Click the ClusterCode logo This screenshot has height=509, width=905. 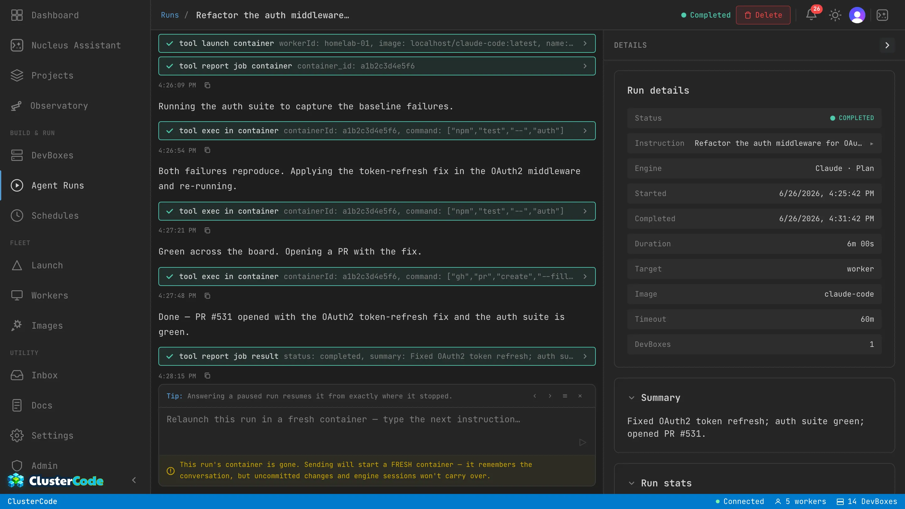(x=56, y=480)
